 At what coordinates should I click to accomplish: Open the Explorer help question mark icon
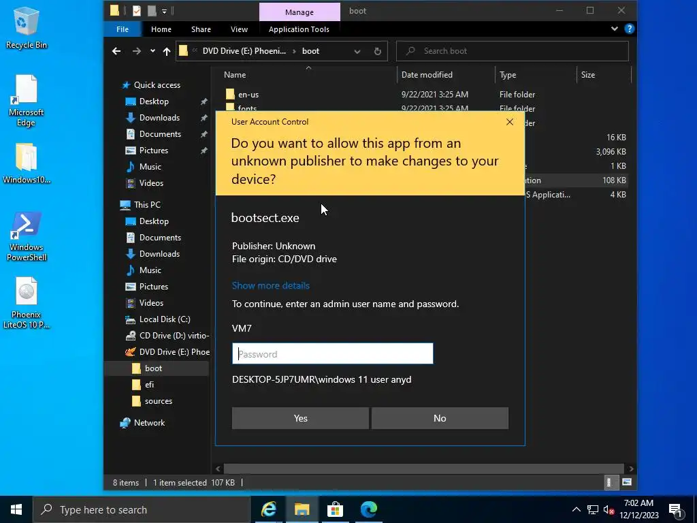click(629, 29)
